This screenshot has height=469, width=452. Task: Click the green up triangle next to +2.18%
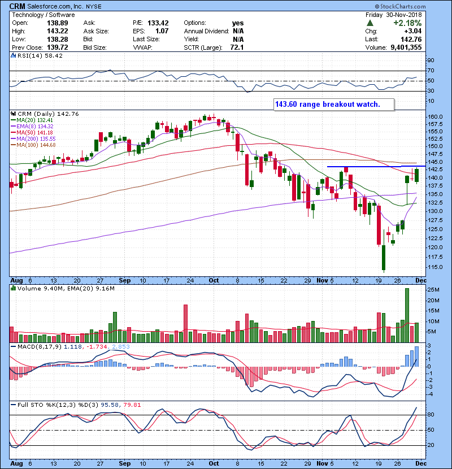(370, 23)
